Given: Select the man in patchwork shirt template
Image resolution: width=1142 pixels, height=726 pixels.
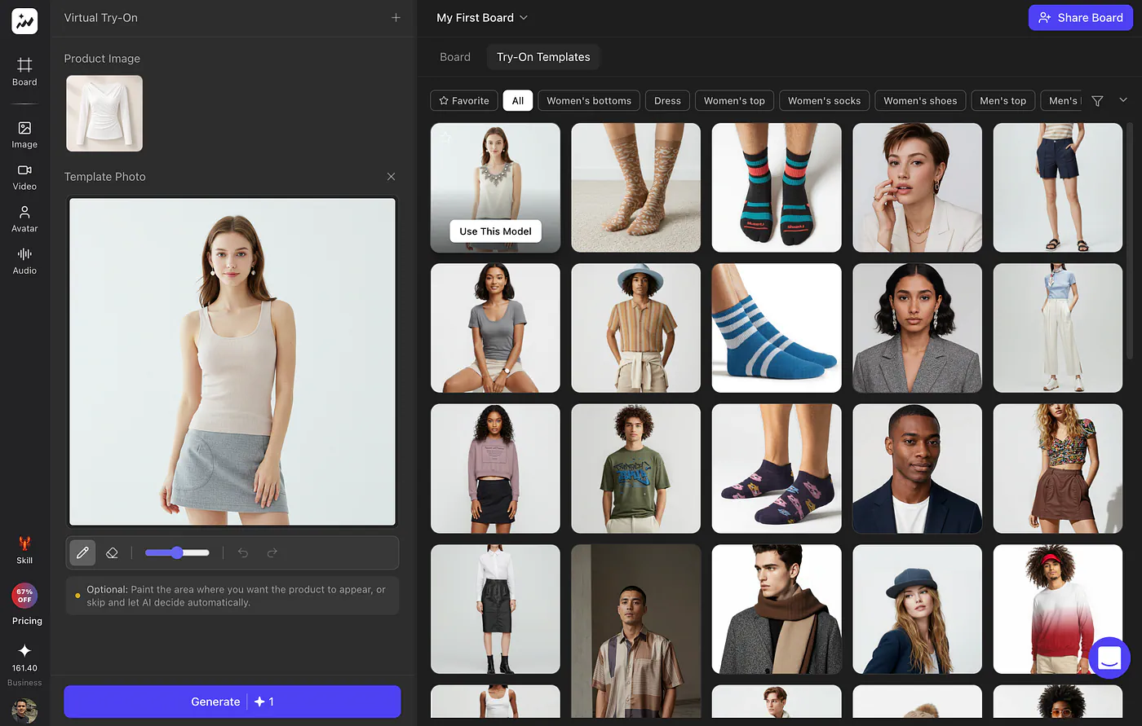Looking at the screenshot, I should click(636, 631).
